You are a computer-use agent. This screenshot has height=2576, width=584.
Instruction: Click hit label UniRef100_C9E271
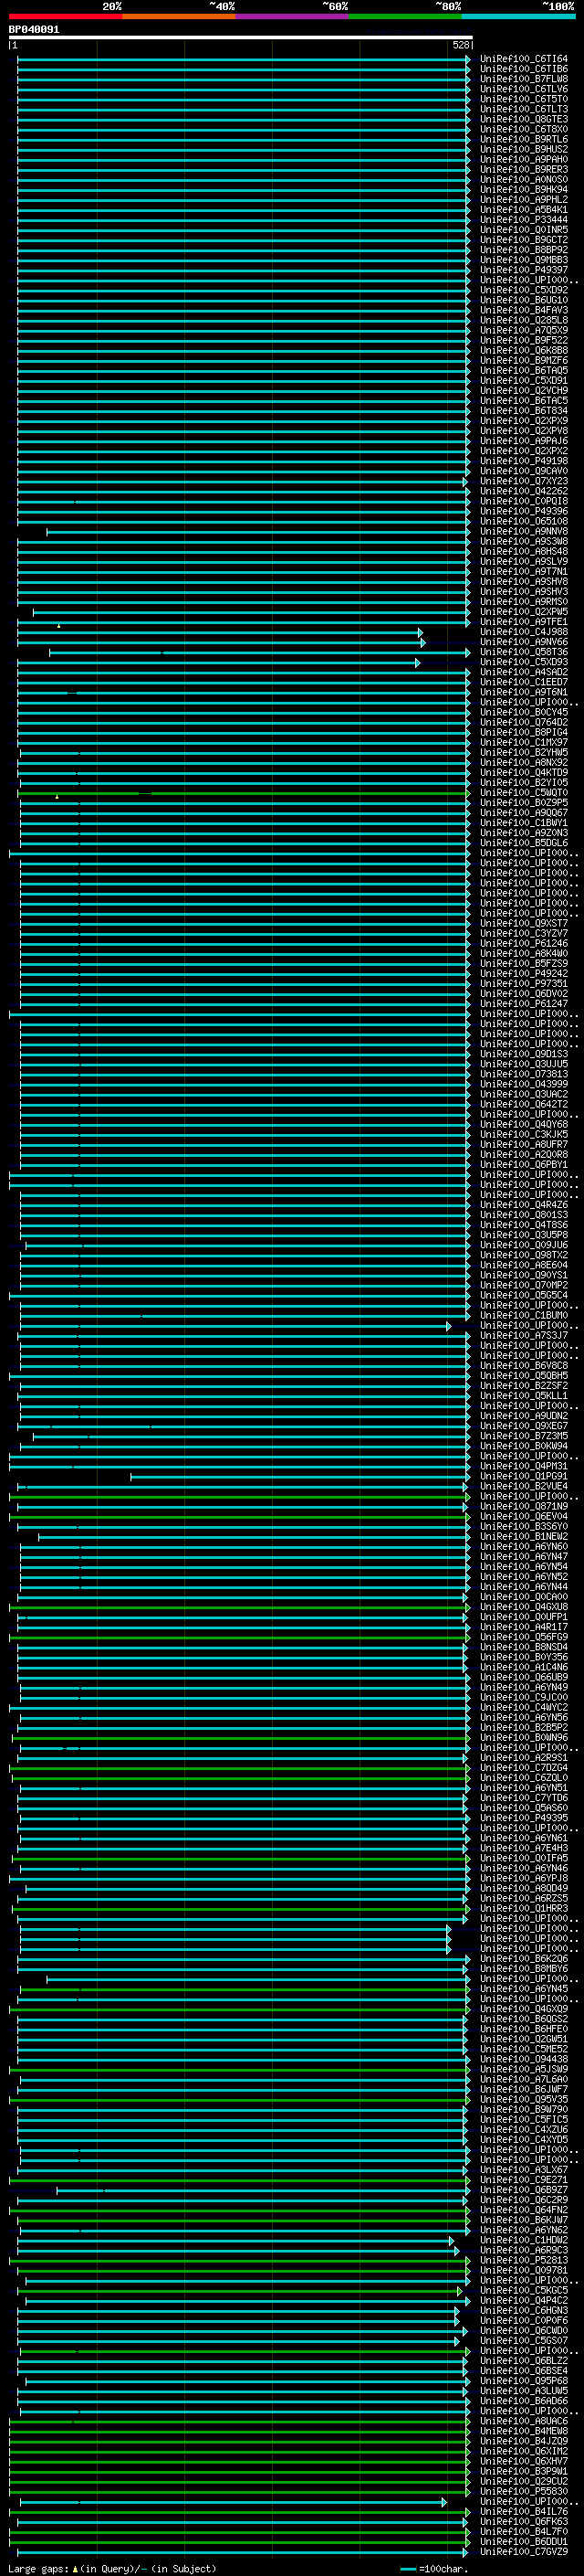tap(523, 2180)
